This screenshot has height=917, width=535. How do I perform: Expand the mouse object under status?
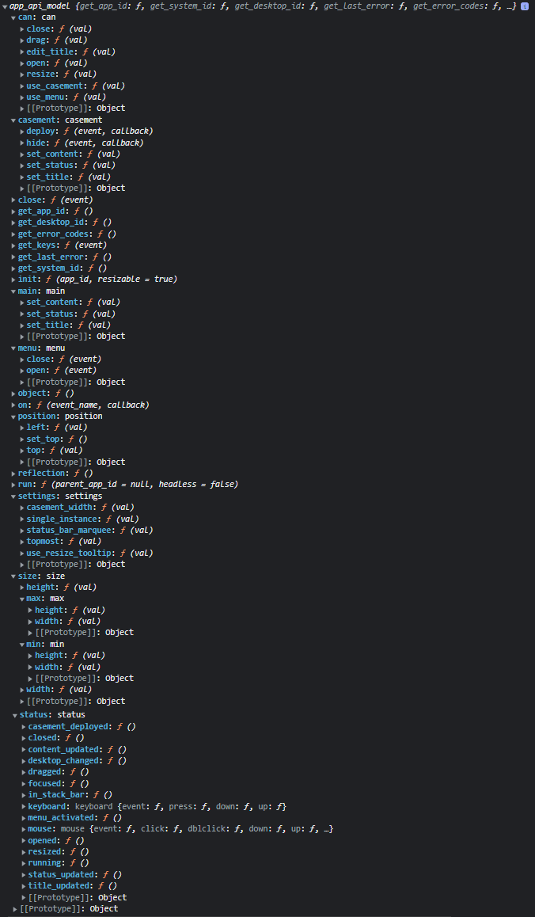pos(24,829)
